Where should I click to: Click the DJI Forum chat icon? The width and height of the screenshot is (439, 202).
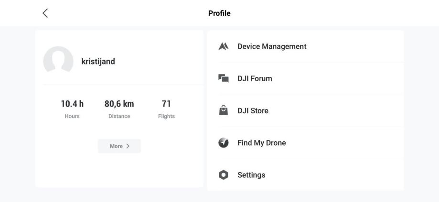[223, 78]
